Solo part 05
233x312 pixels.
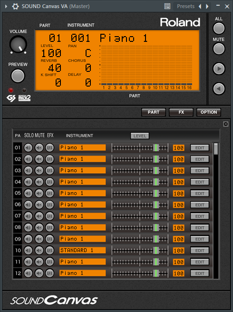click(x=28, y=193)
